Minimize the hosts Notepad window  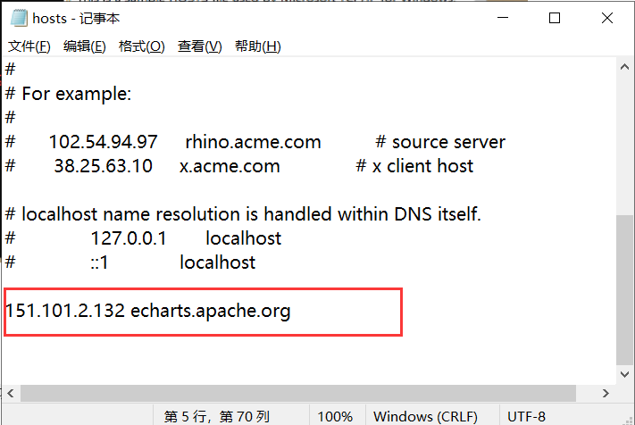(x=503, y=18)
